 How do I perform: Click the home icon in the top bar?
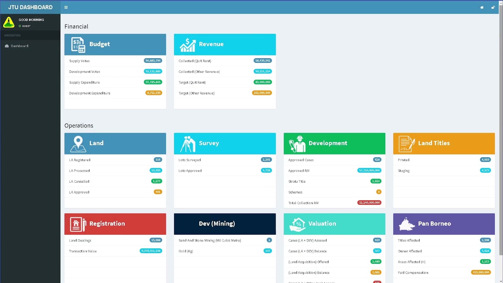pyautogui.click(x=482, y=7)
